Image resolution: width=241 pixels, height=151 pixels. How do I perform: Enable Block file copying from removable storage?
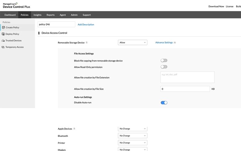tap(164, 61)
